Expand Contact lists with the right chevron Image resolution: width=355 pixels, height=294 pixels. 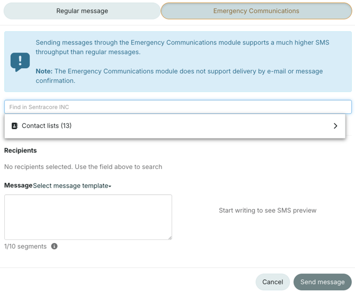point(335,126)
